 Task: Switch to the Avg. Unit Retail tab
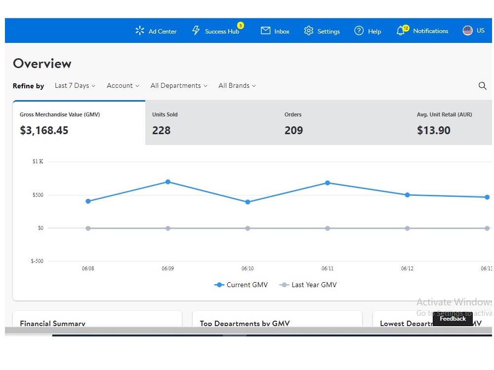click(x=451, y=123)
